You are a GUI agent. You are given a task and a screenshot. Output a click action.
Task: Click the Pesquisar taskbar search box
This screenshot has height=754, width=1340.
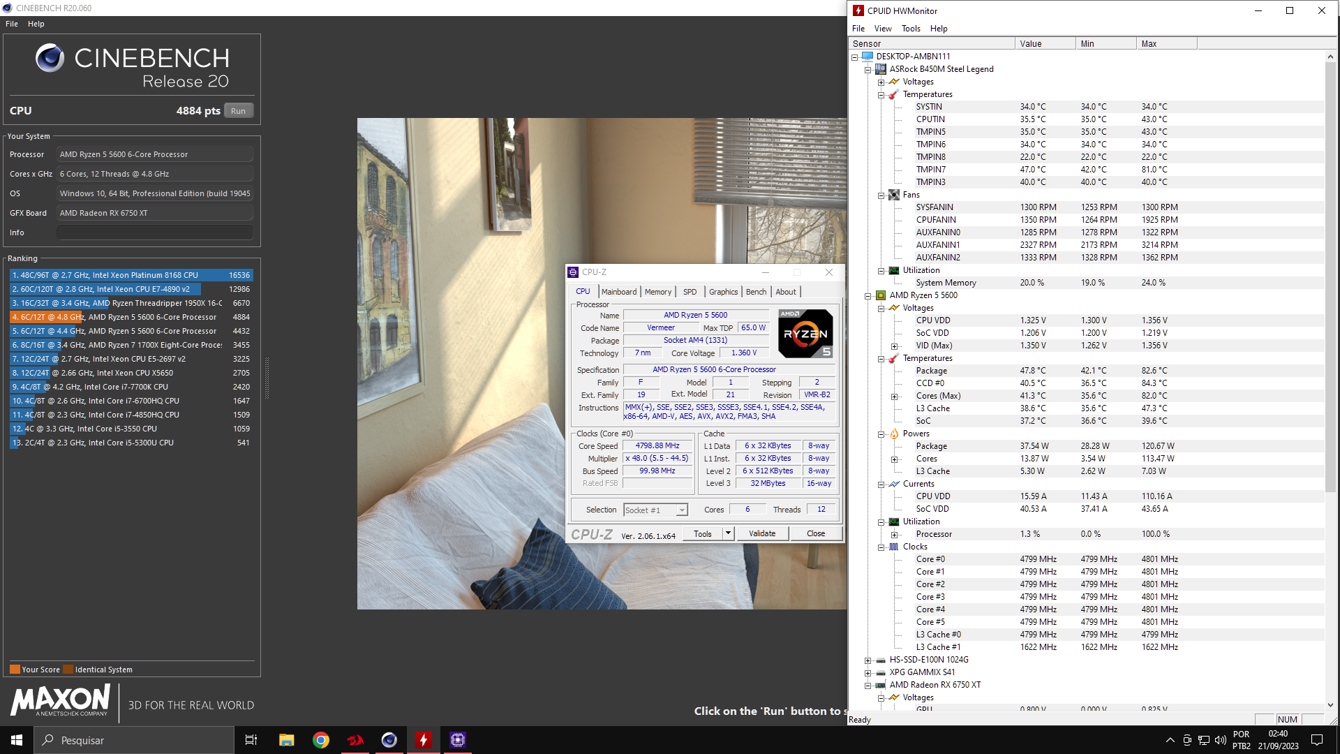[134, 740]
